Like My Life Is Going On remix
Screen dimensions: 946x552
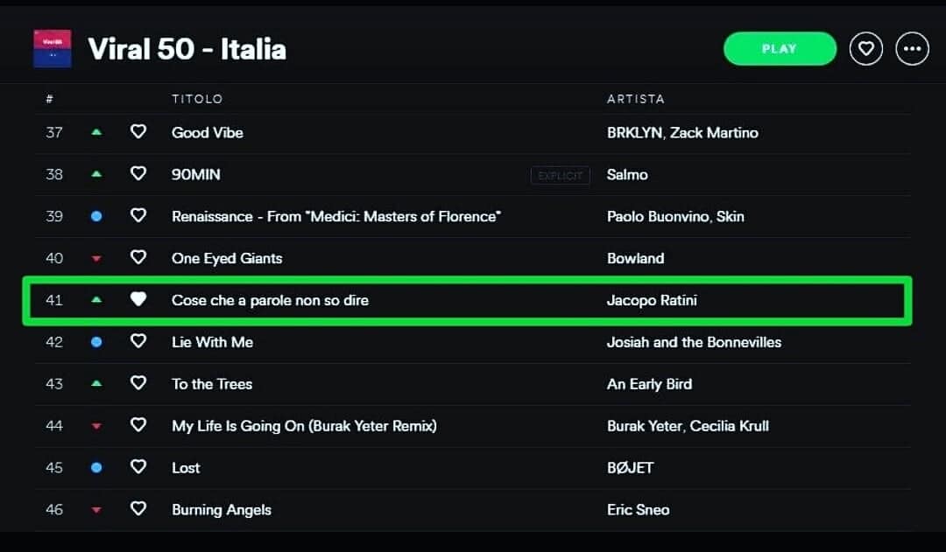(138, 425)
